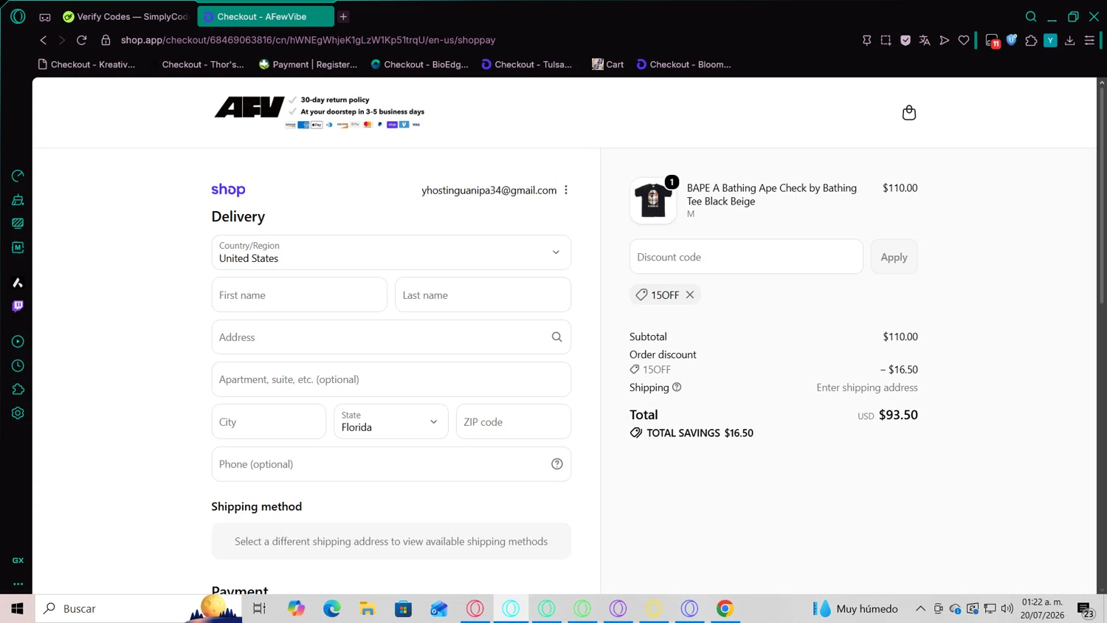Open the ad blocker shield icon
The height and width of the screenshot is (623, 1107).
(x=906, y=41)
